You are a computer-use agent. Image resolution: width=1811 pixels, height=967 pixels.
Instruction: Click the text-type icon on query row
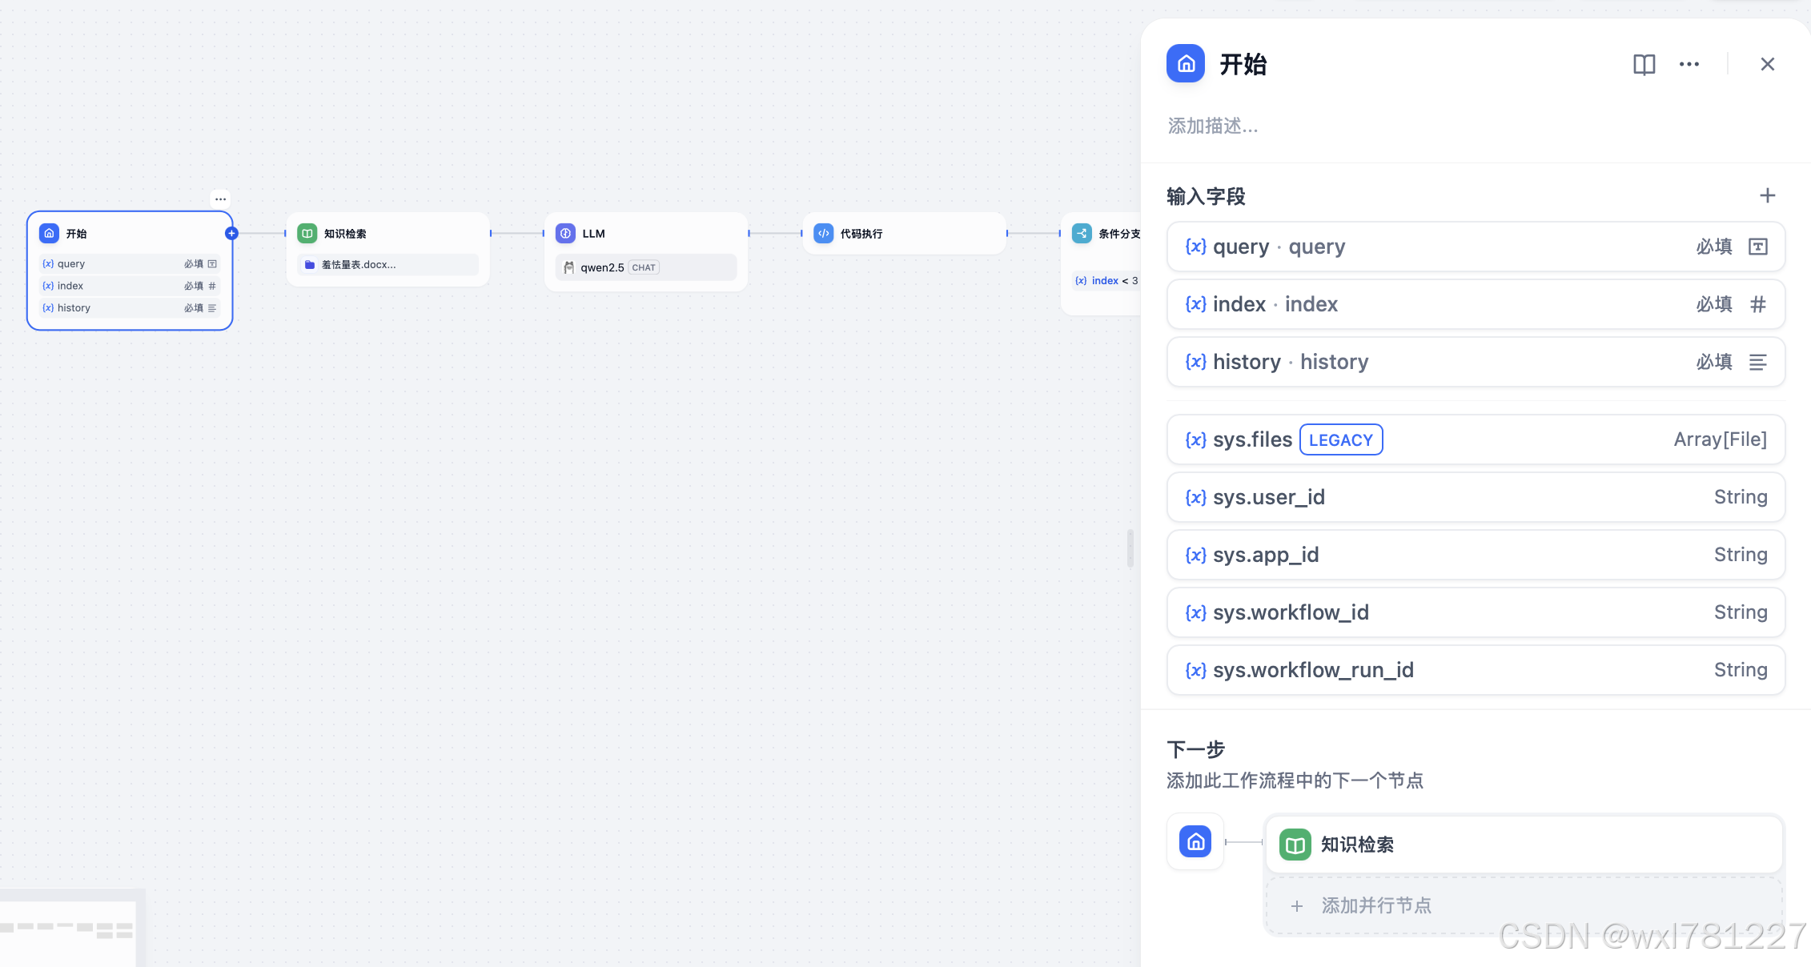pyautogui.click(x=1758, y=247)
